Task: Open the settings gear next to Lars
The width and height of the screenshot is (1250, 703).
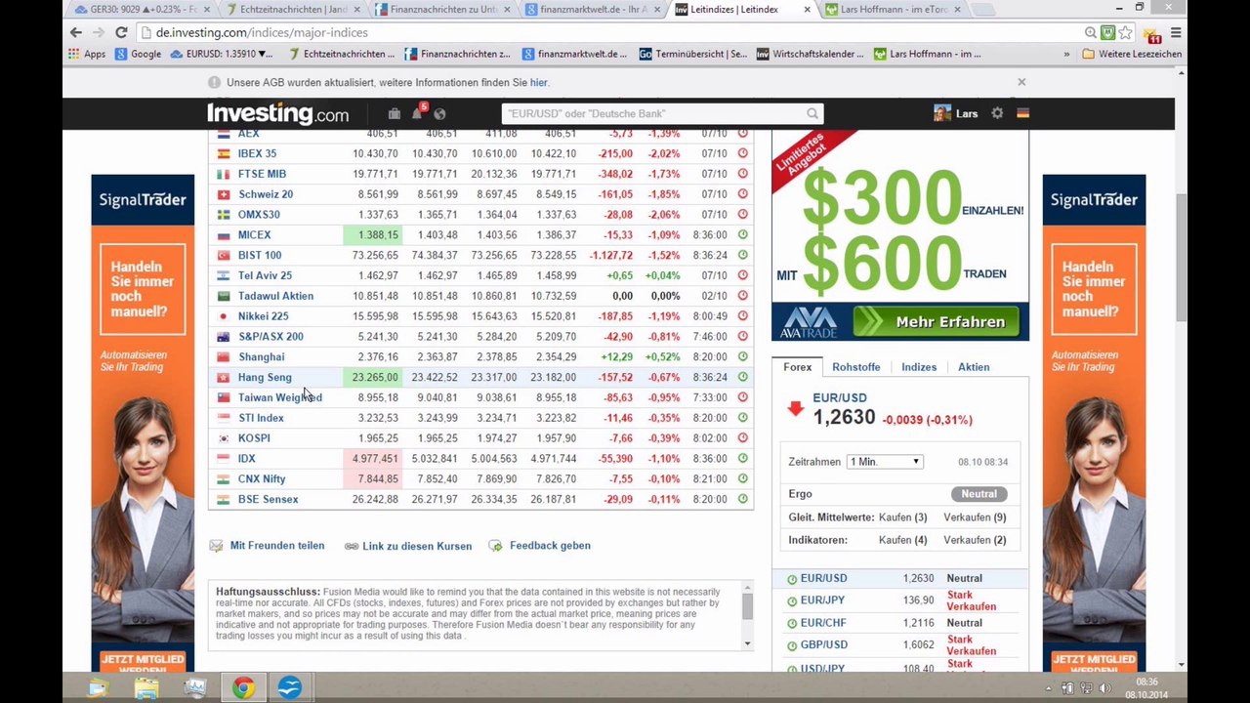Action: [x=997, y=113]
